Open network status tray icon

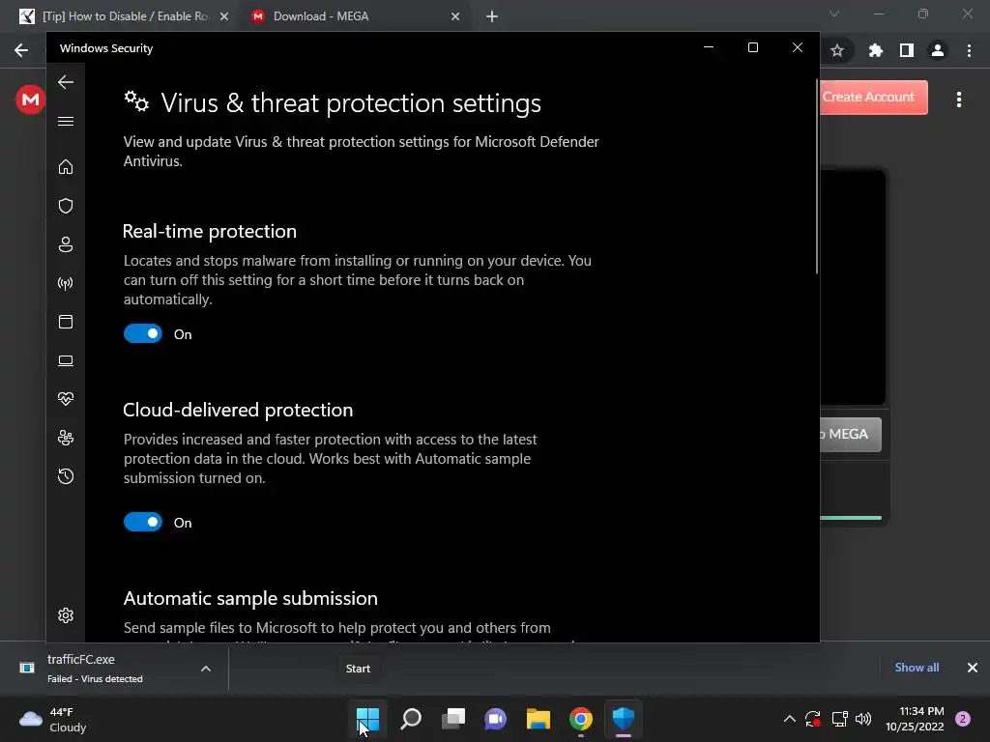[840, 719]
